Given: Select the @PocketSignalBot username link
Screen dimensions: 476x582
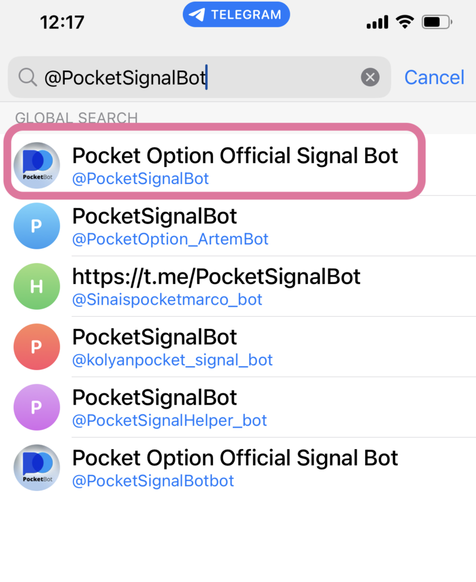Looking at the screenshot, I should pos(140,179).
